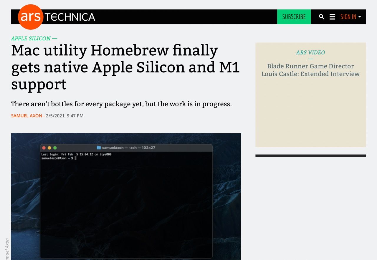Image resolution: width=377 pixels, height=260 pixels.
Task: Click the red close dot in Terminal image
Action: [44, 148]
